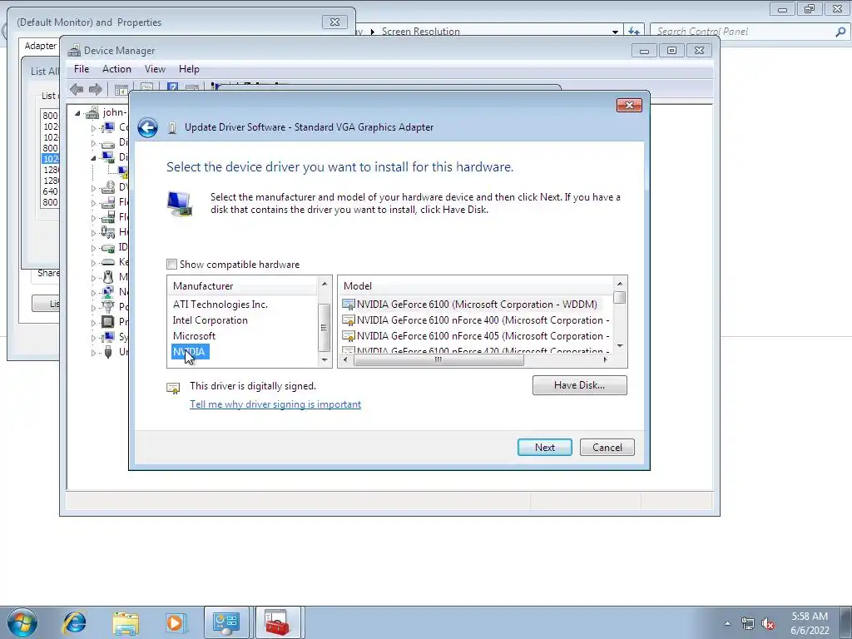Switch to the Control Panel taskbar button
The image size is (852, 639).
pos(226,622)
